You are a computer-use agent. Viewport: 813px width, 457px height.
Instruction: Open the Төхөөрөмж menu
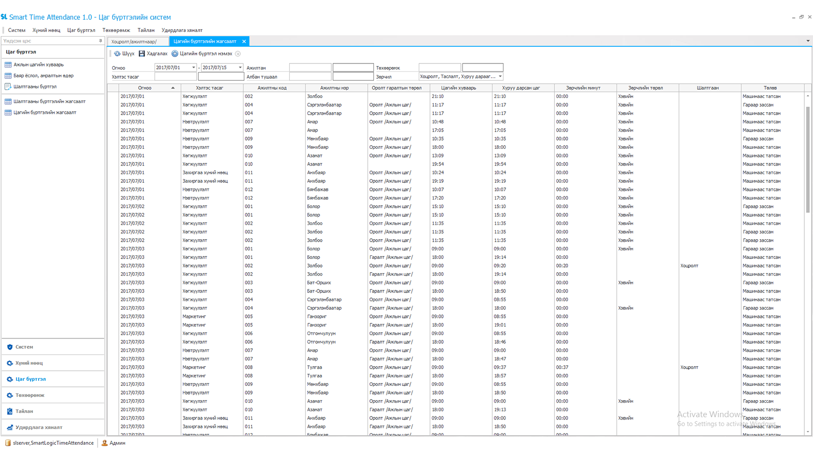tap(116, 30)
